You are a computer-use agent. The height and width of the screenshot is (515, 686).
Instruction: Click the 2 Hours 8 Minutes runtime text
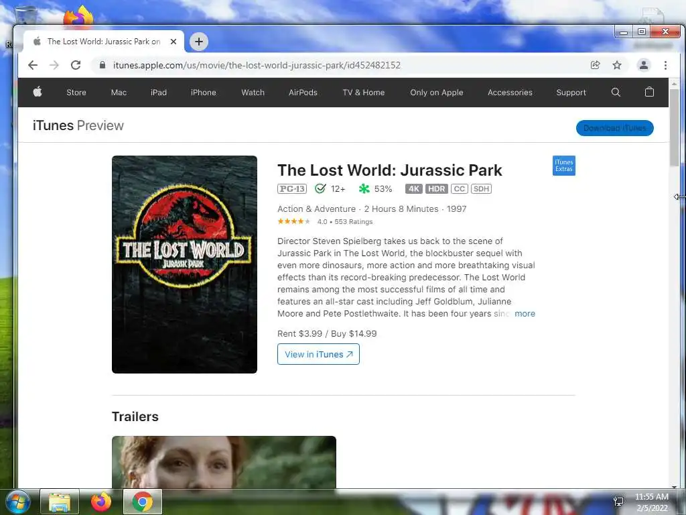pyautogui.click(x=401, y=209)
